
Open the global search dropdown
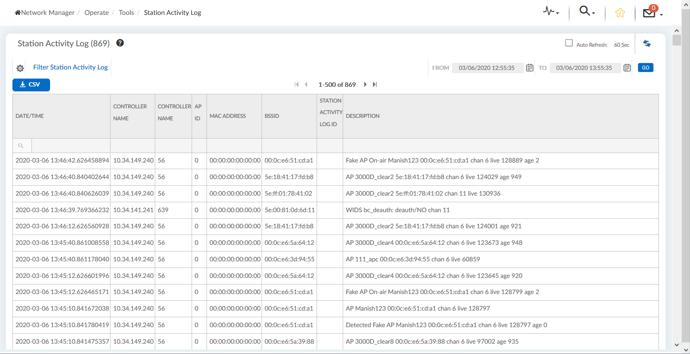coord(587,11)
